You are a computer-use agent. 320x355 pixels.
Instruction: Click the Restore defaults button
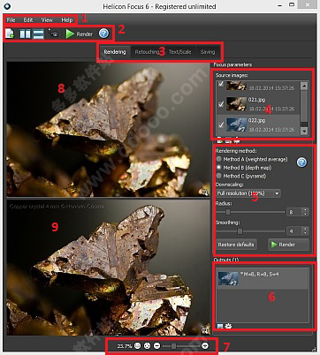pos(236,245)
